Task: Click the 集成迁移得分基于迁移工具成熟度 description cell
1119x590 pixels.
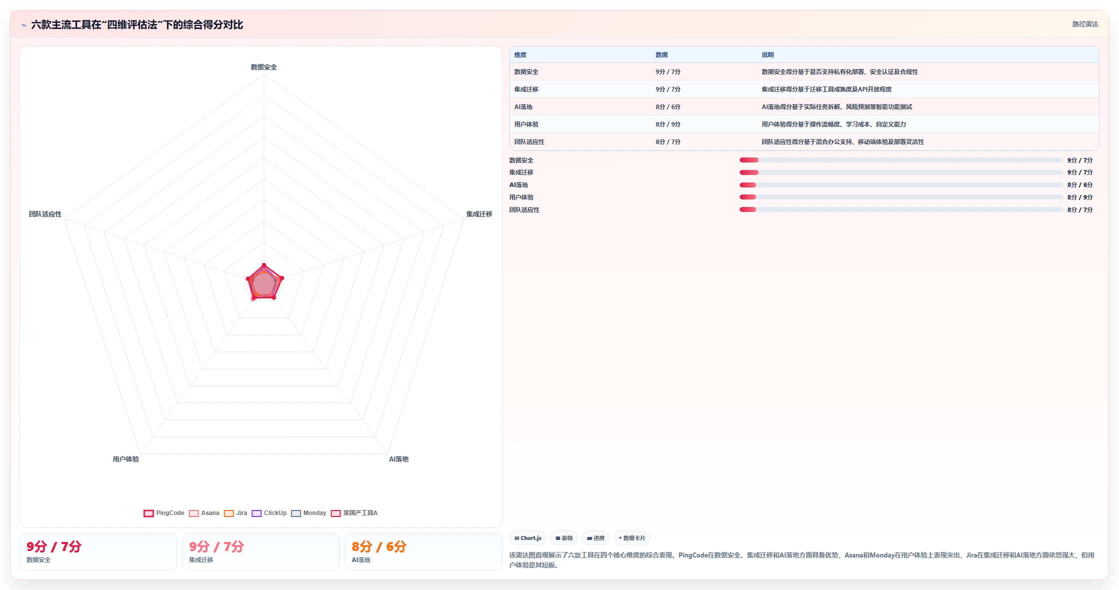Action: coord(826,89)
